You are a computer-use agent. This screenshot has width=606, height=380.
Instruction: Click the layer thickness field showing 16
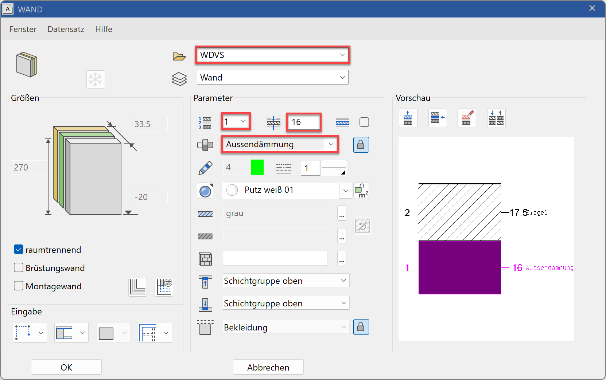(x=303, y=122)
